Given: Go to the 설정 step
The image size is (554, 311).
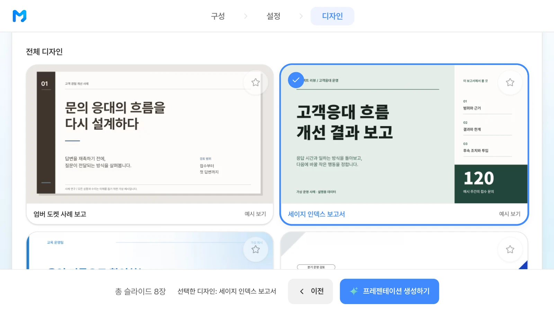Looking at the screenshot, I should [x=273, y=16].
